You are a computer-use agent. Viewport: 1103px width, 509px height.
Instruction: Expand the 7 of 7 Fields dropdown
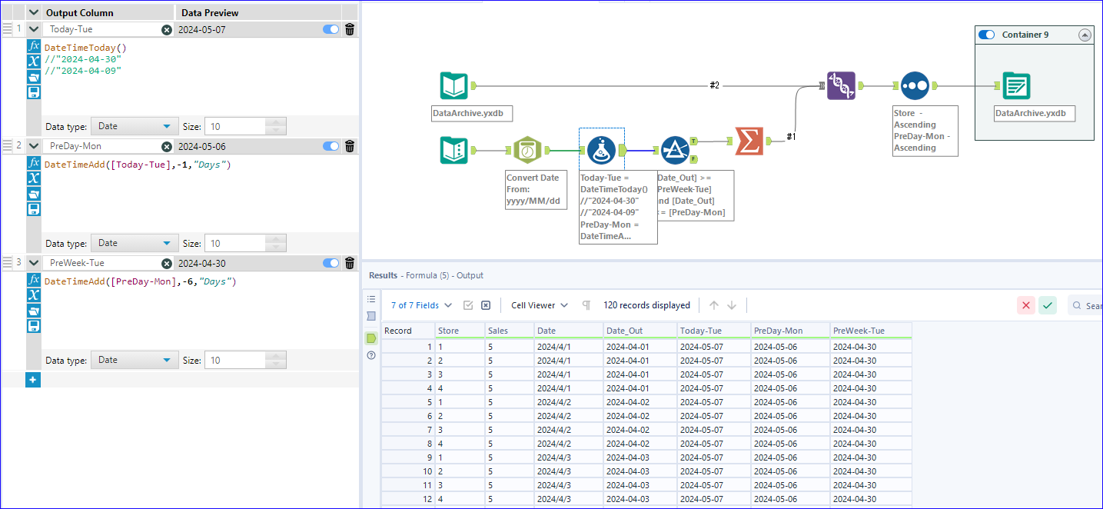click(421, 305)
